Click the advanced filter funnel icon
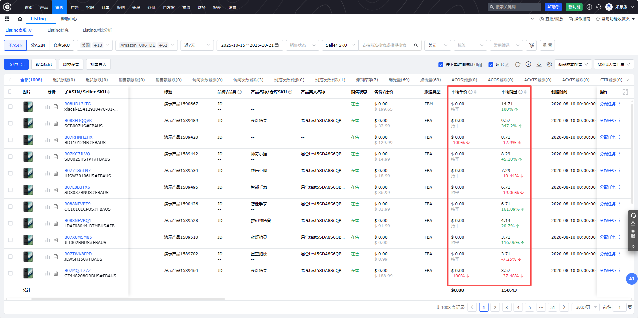 [x=531, y=45]
